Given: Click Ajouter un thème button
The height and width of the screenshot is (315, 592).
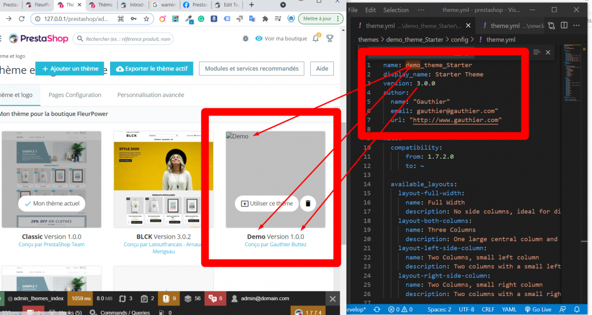Looking at the screenshot, I should click(x=70, y=69).
